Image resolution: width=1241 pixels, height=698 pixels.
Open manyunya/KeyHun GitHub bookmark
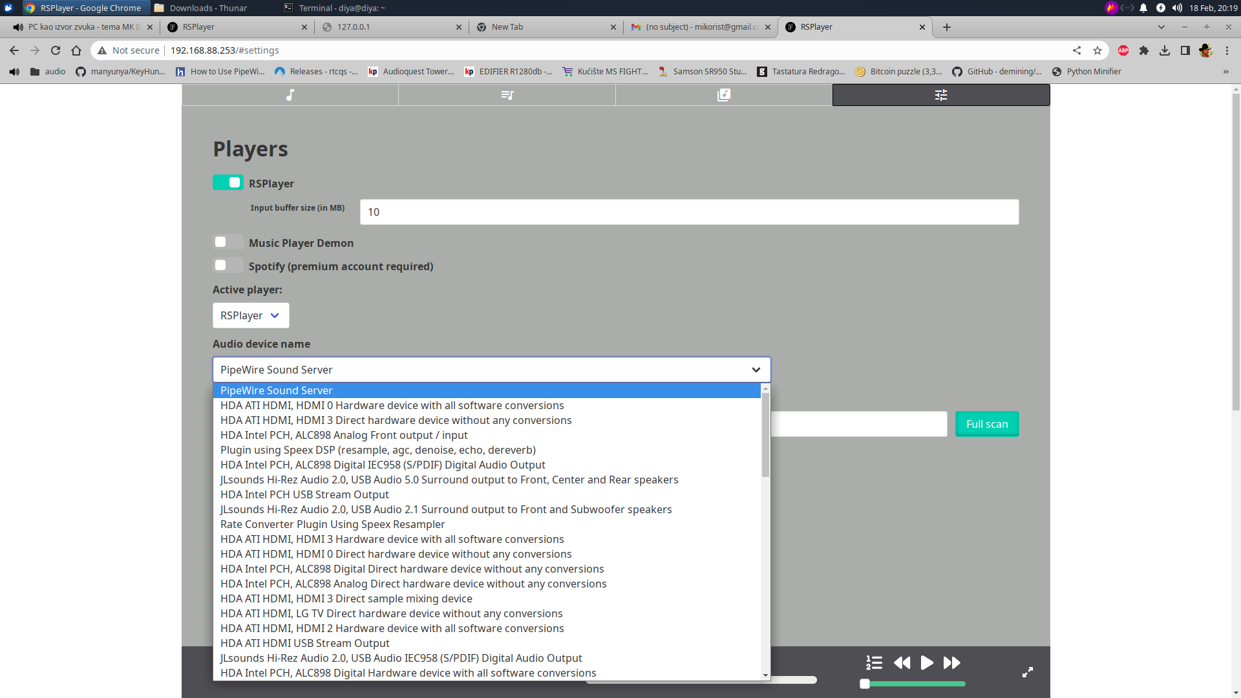tap(120, 72)
